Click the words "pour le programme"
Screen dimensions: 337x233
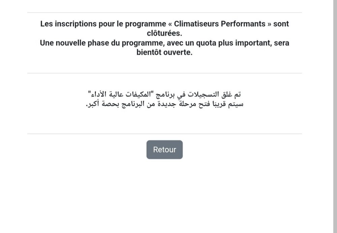[x=132, y=24]
